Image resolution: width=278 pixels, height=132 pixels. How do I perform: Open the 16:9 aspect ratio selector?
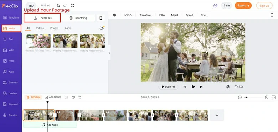coord(31,6)
